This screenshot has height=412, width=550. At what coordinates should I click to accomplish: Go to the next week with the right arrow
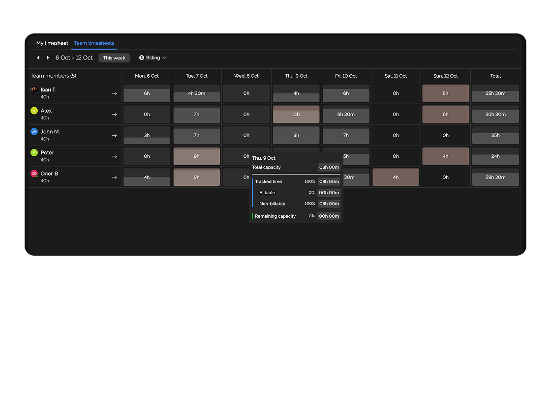[x=47, y=58]
